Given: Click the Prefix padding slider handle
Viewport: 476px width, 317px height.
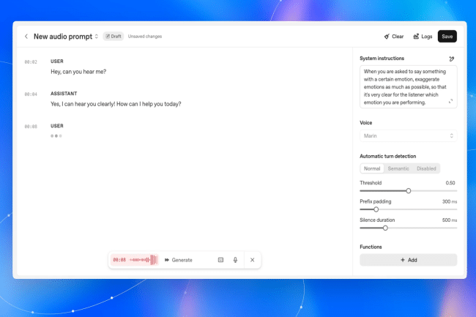Looking at the screenshot, I should coord(376,209).
